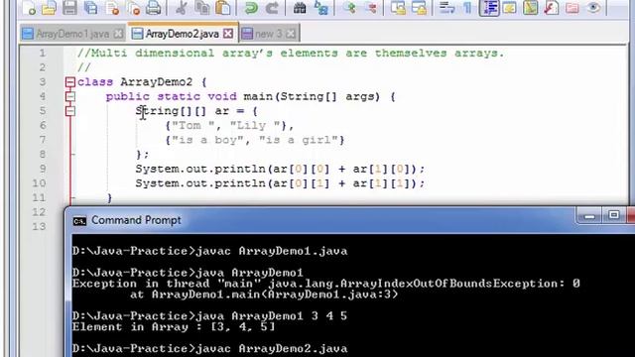Collapse the main method fold marker

click(70, 96)
